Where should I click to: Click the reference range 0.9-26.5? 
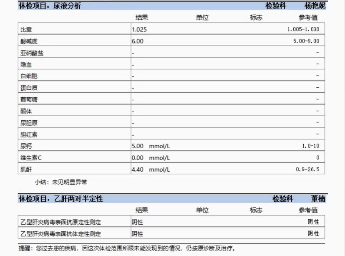click(307, 169)
